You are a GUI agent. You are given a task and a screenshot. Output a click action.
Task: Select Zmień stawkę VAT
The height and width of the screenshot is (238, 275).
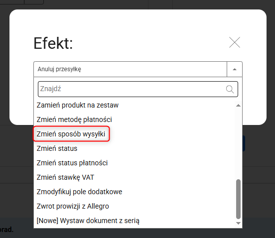point(65,177)
